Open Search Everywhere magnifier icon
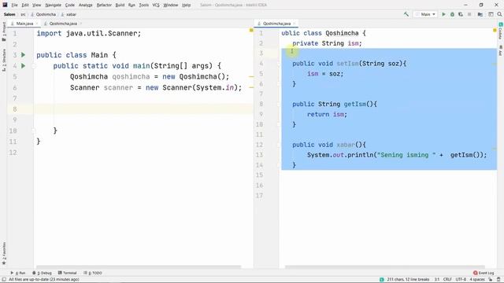Image resolution: width=504 pixels, height=283 pixels. click(x=499, y=14)
